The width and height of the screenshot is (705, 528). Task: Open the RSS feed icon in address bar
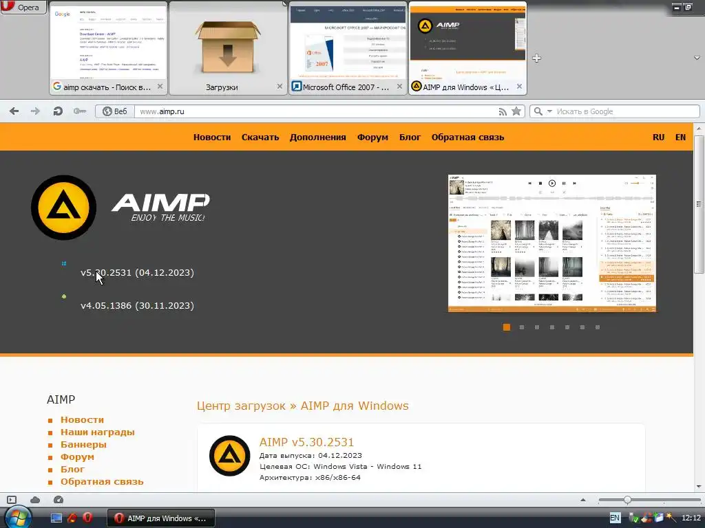click(x=503, y=112)
